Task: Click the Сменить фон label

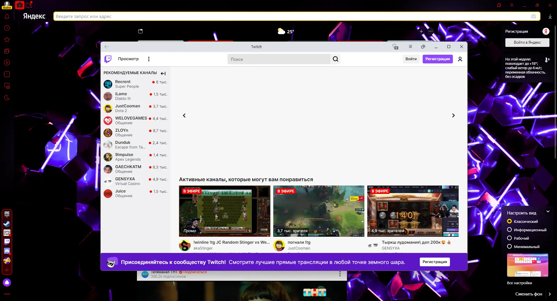Action: click(x=529, y=294)
